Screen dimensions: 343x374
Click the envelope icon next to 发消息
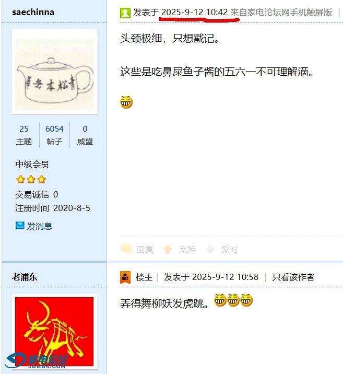point(20,226)
